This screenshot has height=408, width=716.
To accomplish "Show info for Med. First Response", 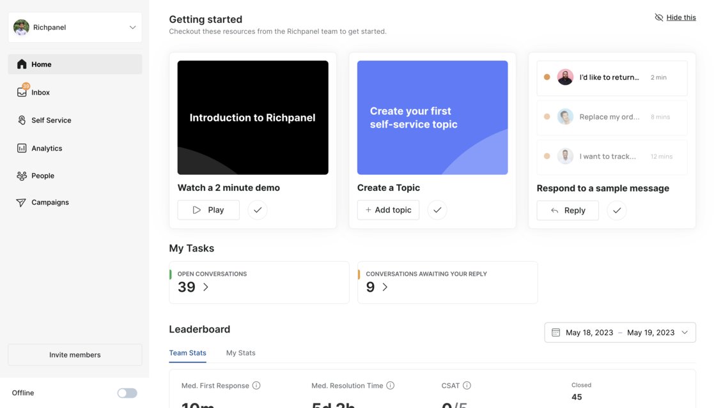I will point(256,386).
